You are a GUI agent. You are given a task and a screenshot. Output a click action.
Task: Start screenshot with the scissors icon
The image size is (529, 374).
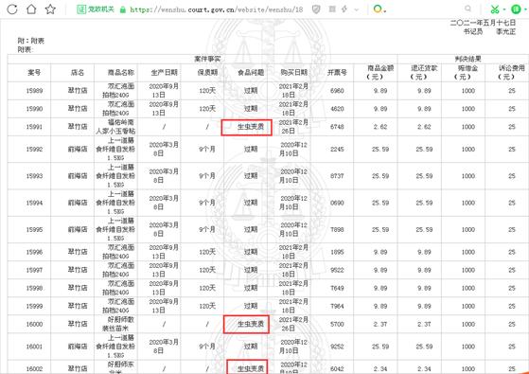click(495, 9)
